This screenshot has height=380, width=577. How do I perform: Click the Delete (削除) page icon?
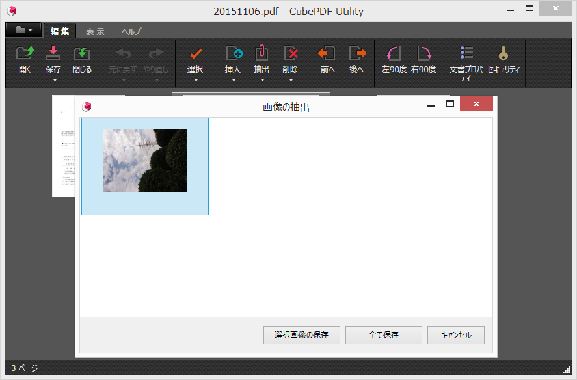(291, 53)
